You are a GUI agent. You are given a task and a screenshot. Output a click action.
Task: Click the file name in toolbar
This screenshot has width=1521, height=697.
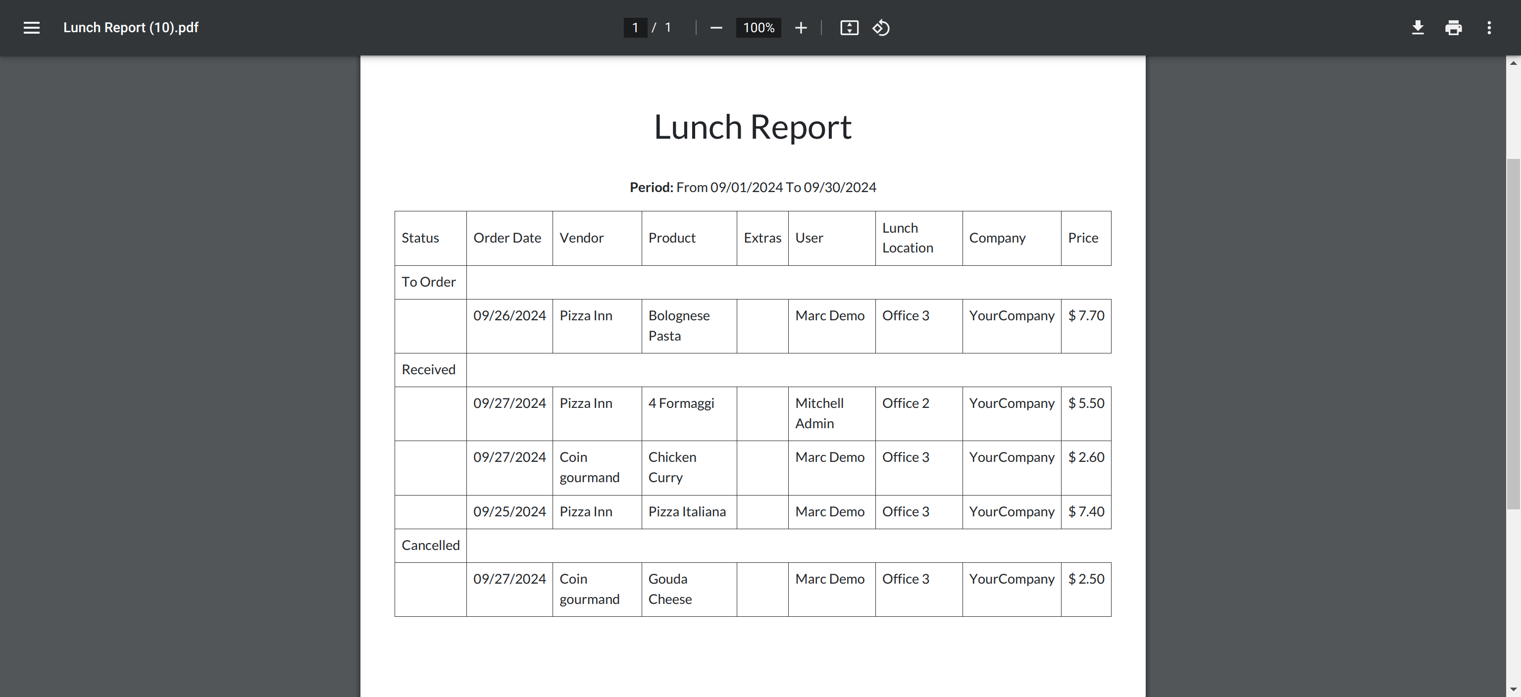[131, 28]
